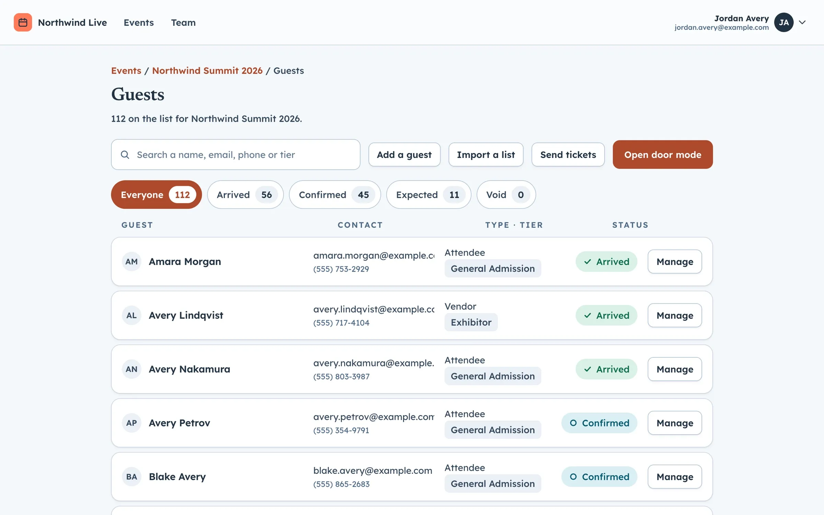This screenshot has height=515, width=824.
Task: Focus the guest search field
Action: 236,154
